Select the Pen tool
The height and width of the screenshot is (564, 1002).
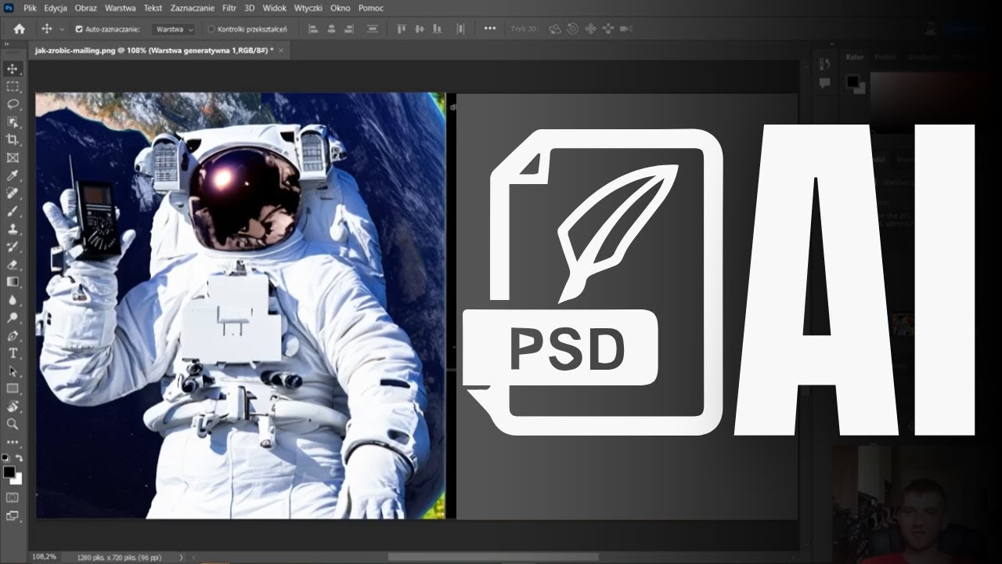click(x=13, y=335)
